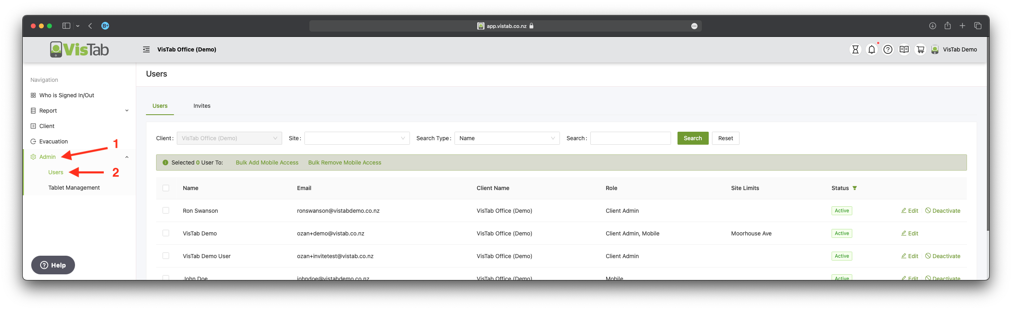
Task: Open the Evacuation menu item
Action: tap(54, 141)
